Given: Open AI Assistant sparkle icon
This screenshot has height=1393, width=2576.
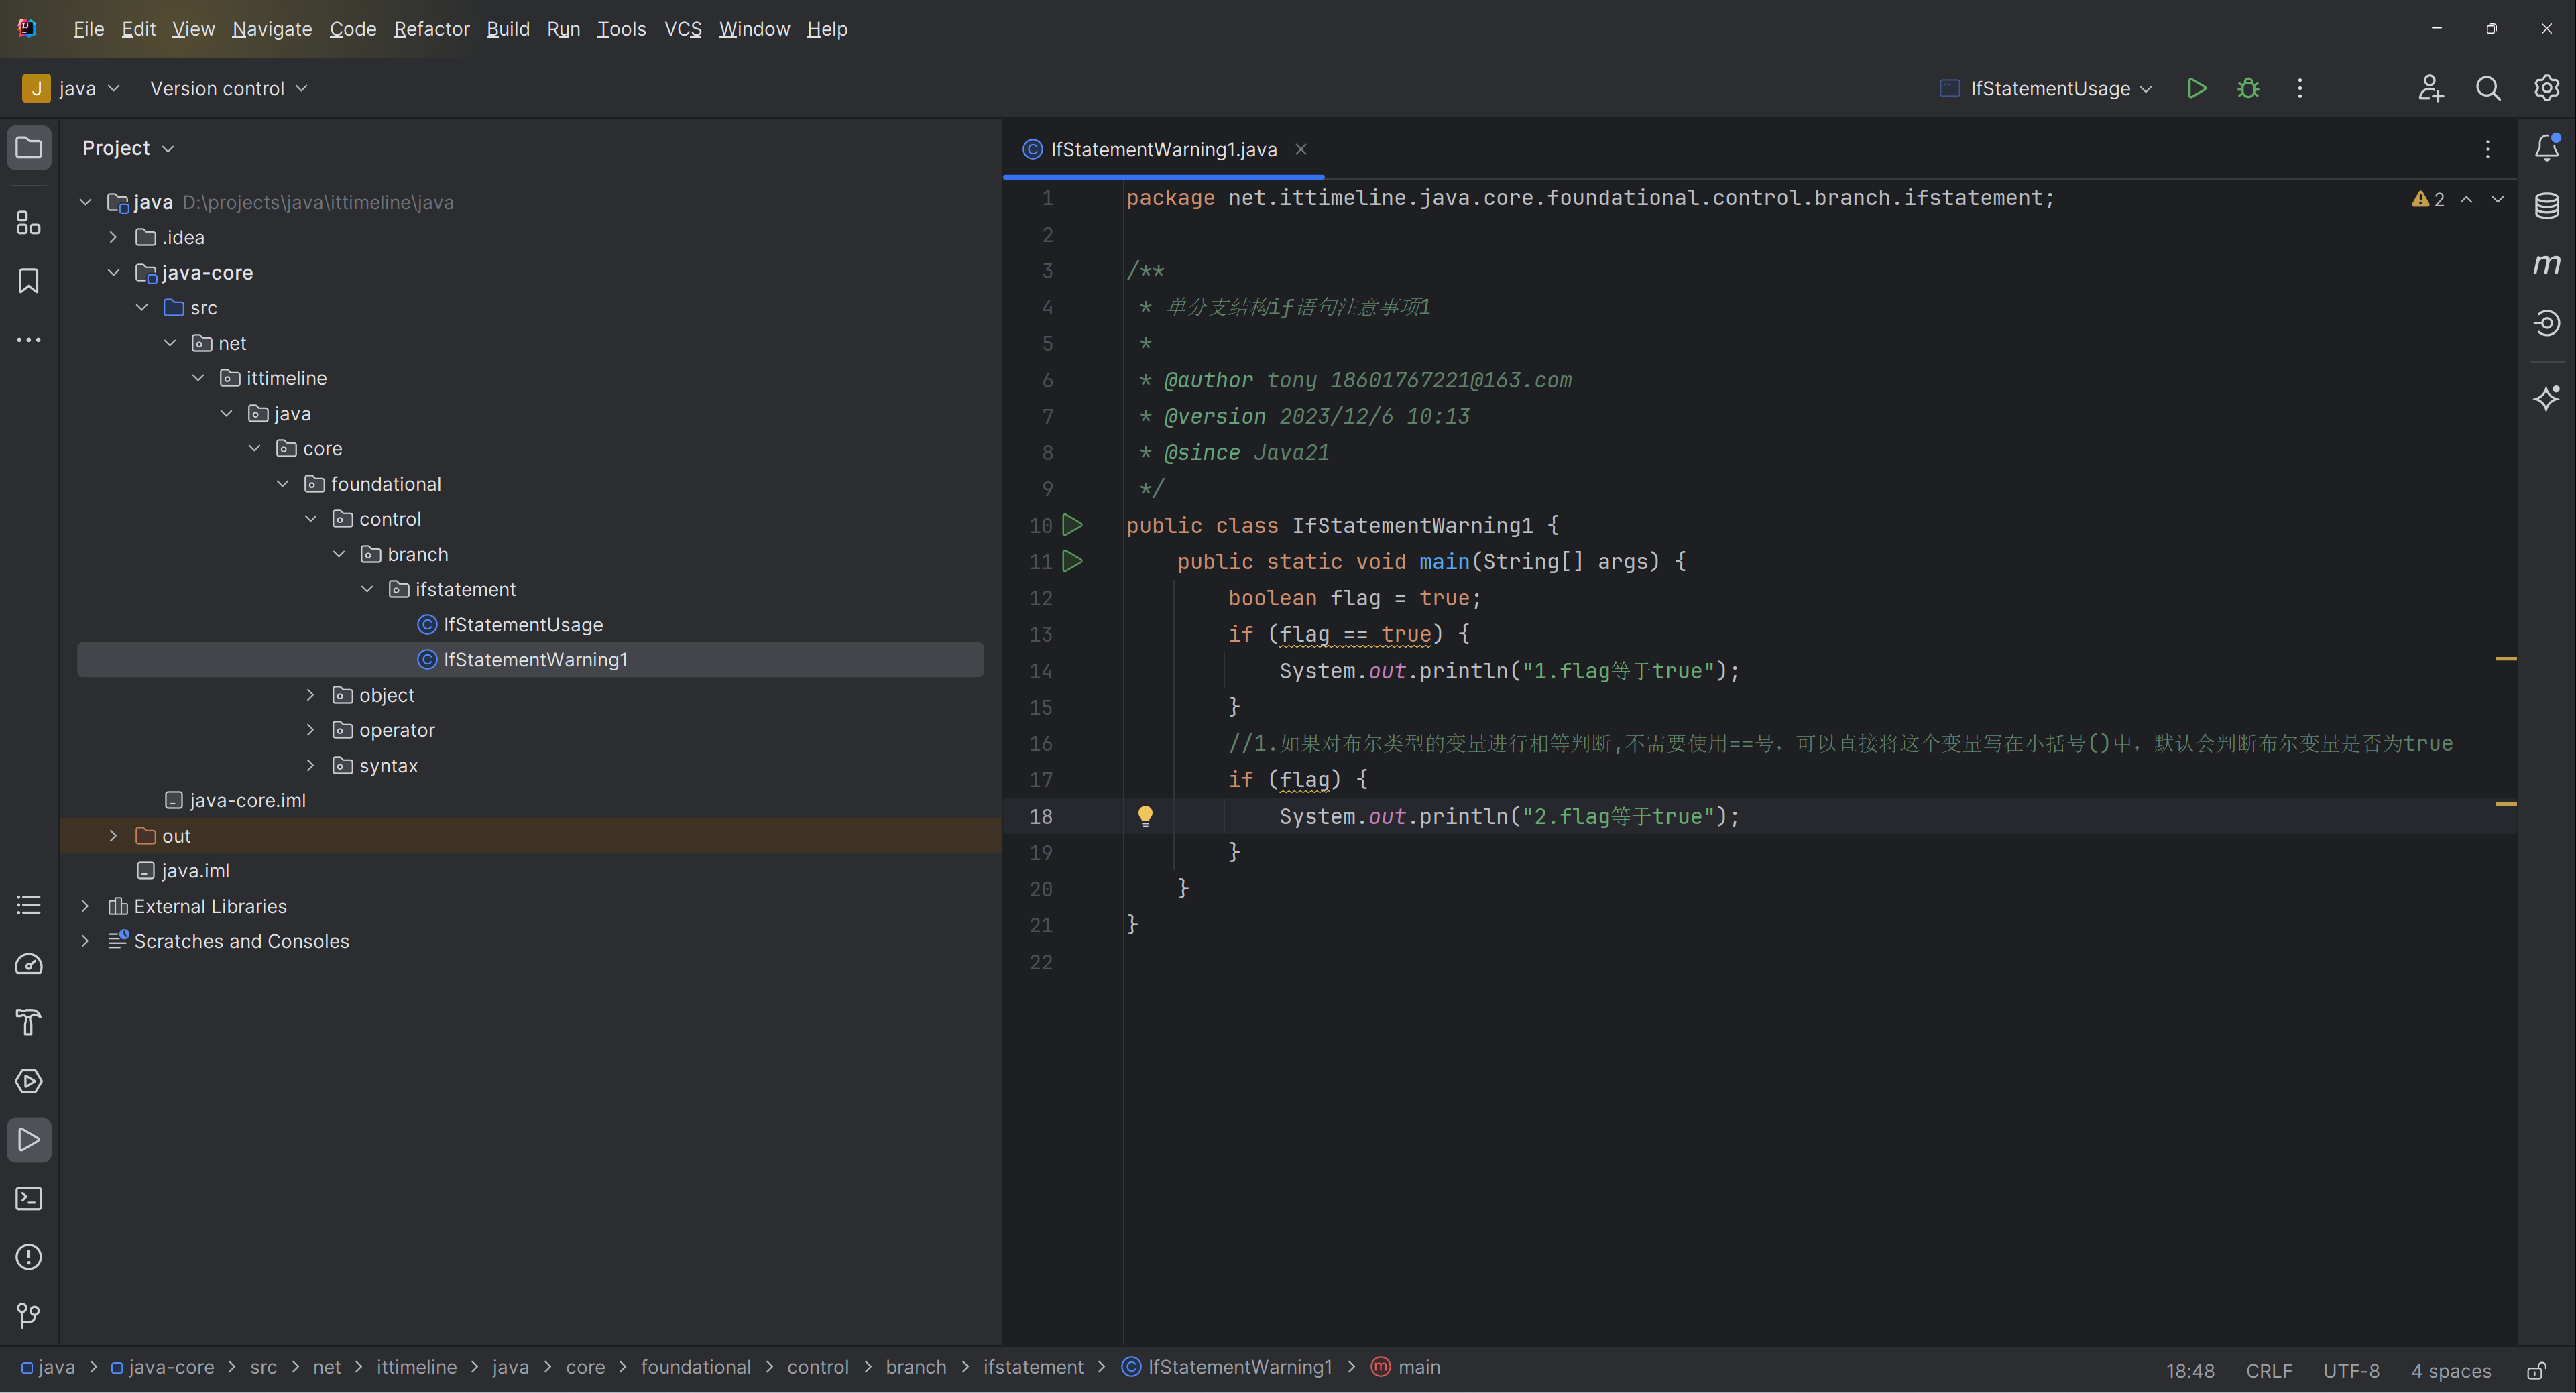Looking at the screenshot, I should (2546, 398).
